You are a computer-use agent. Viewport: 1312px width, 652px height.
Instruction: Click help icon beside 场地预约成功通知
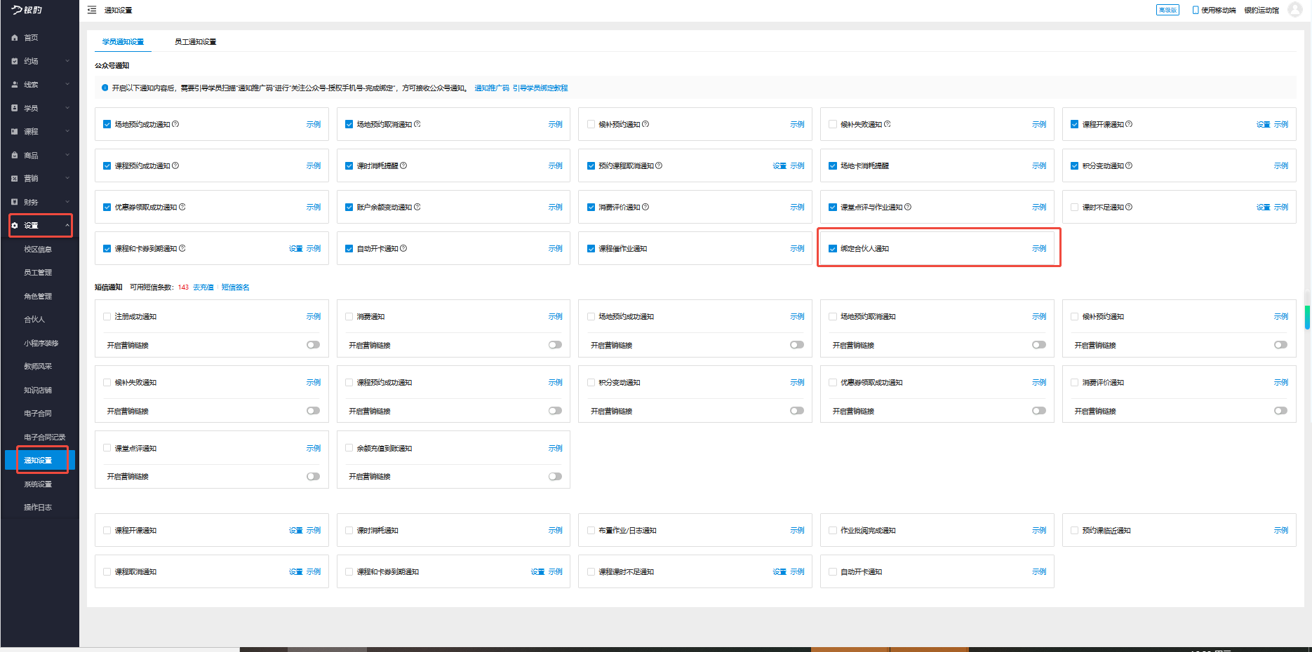click(175, 124)
